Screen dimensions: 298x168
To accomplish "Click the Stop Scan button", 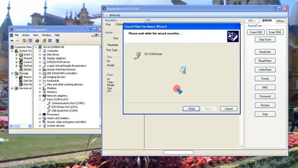I will point(265,40).
